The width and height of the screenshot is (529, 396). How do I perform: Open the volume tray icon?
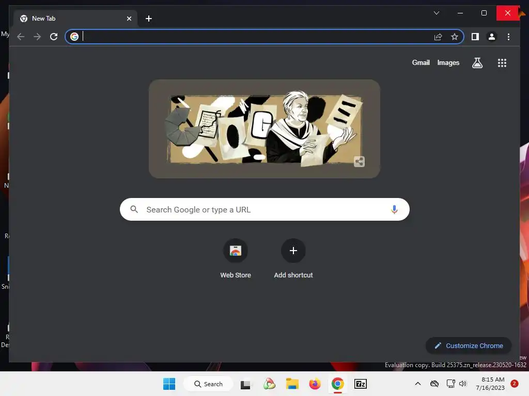click(463, 384)
